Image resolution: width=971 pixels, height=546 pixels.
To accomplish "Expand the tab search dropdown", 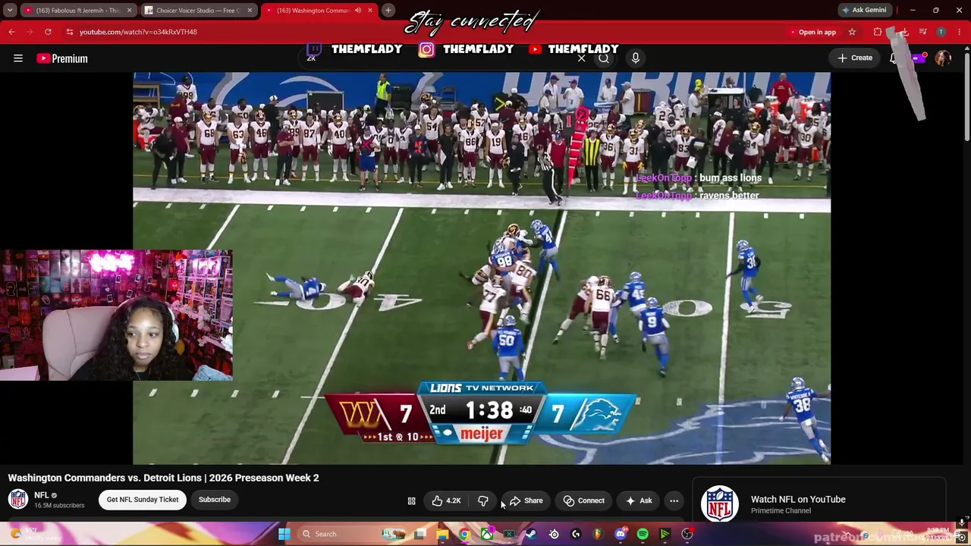I will click(10, 11).
